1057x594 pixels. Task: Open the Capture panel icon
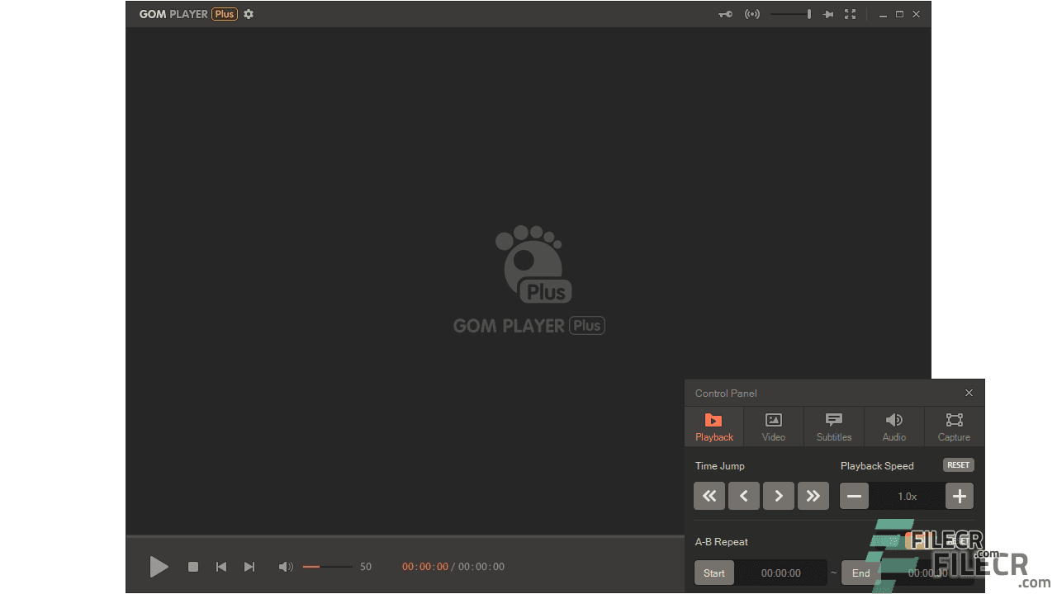954,426
